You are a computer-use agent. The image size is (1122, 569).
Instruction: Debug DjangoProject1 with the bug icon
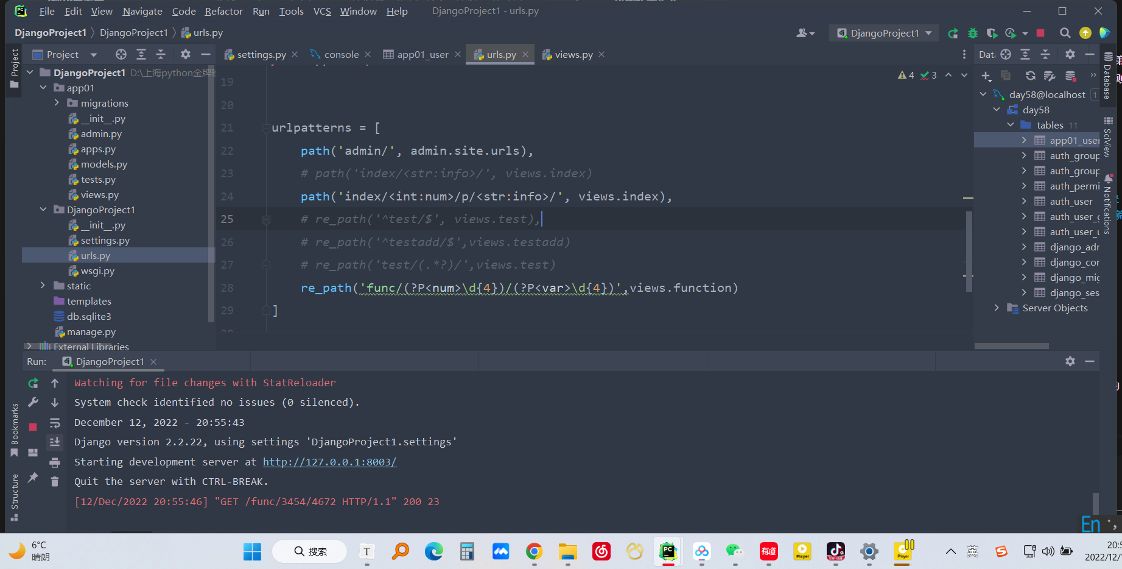tap(973, 33)
